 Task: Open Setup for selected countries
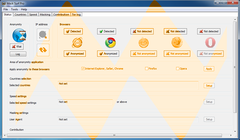[x=209, y=86]
